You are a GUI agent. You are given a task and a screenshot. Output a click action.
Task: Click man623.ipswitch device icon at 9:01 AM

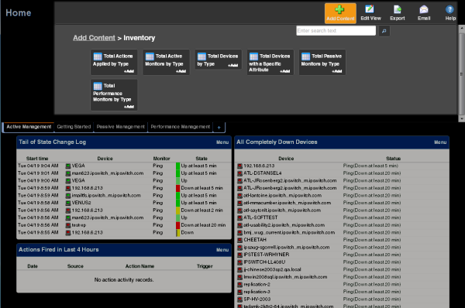pos(68,173)
